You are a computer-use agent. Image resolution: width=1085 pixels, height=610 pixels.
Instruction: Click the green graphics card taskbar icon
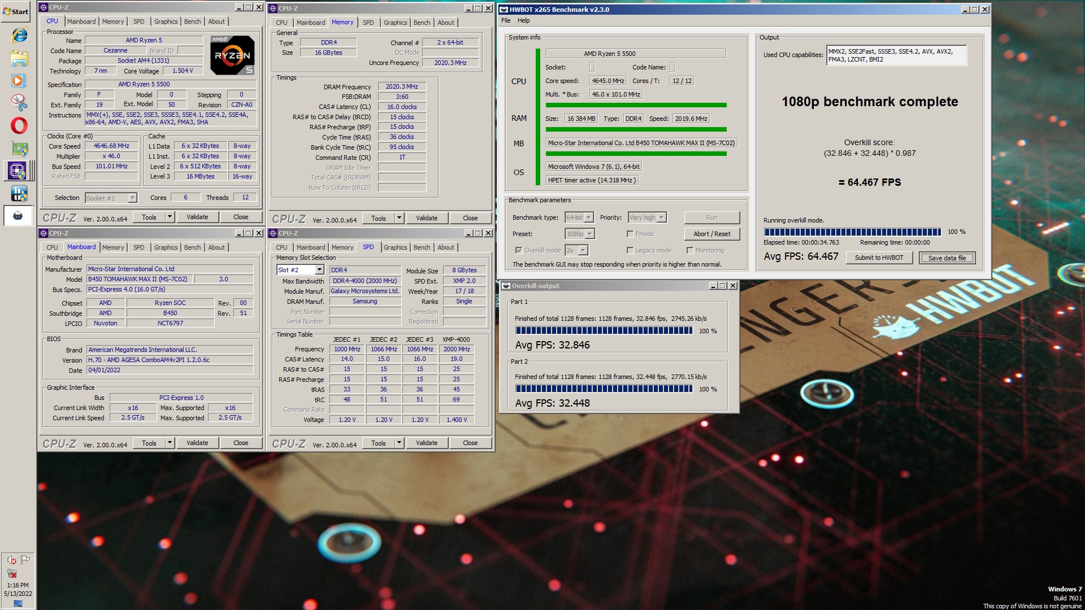[19, 149]
